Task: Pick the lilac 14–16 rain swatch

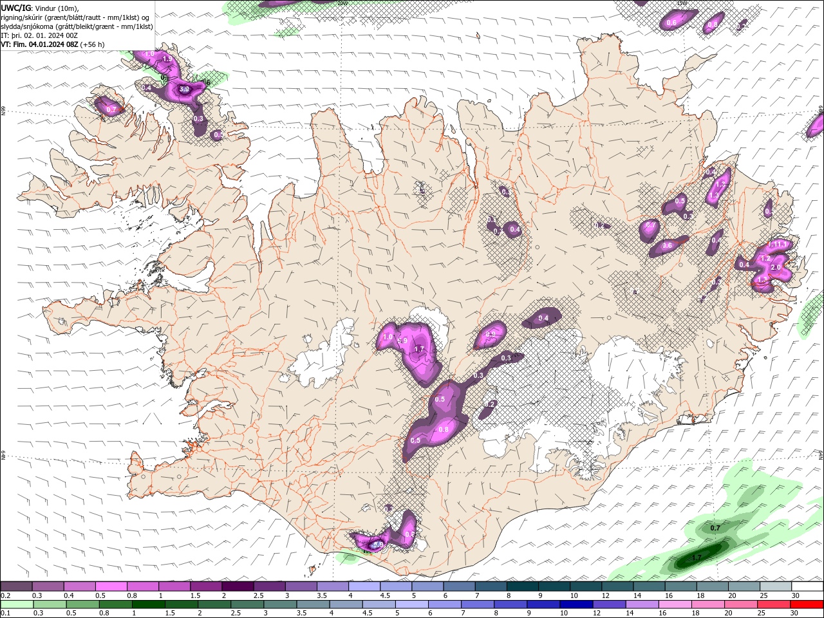Action: [641, 604]
